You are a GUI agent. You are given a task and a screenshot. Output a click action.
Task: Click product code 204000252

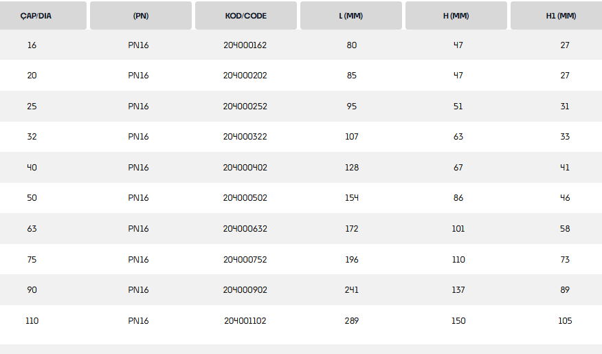(245, 107)
